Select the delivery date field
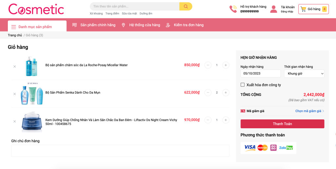The height and width of the screenshot is (169, 336). click(x=261, y=74)
